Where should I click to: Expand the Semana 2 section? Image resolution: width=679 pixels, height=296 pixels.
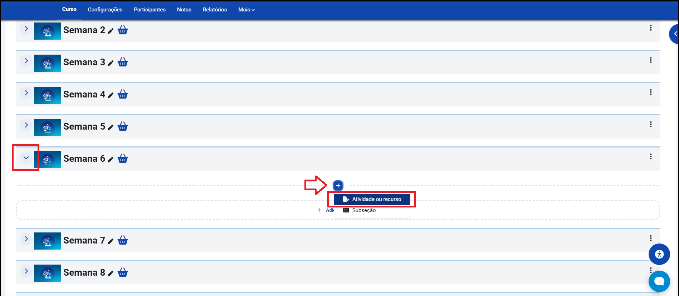tap(26, 29)
